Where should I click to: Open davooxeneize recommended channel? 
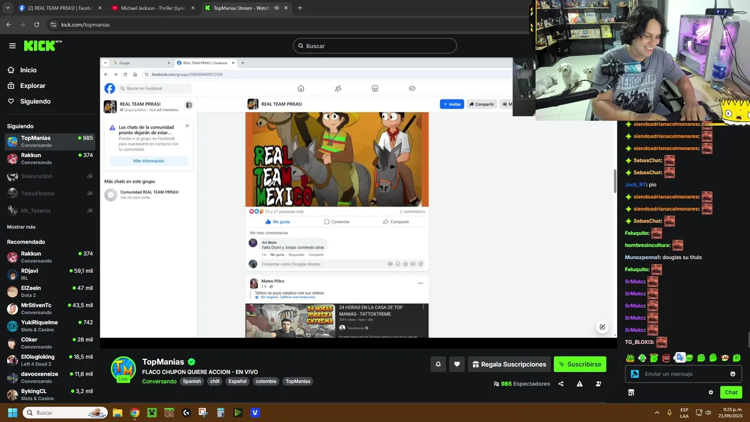[50, 377]
